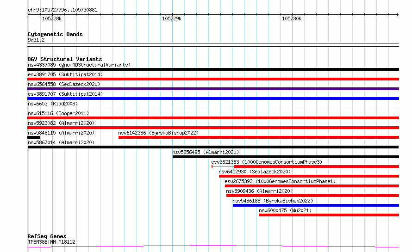Select the black nsv5867014 variant bar
The width and height of the screenshot is (412, 252).
click(x=213, y=147)
